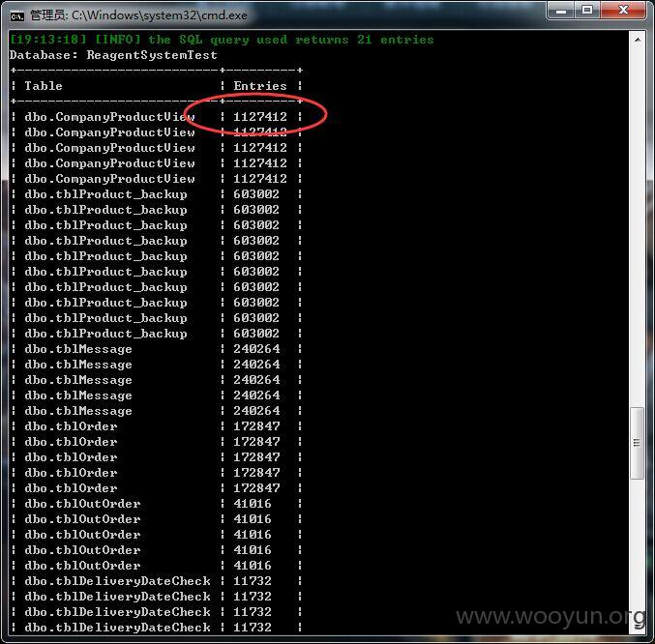
Task: Click the "Database: ReagentSystemTest" line
Action: (x=113, y=55)
